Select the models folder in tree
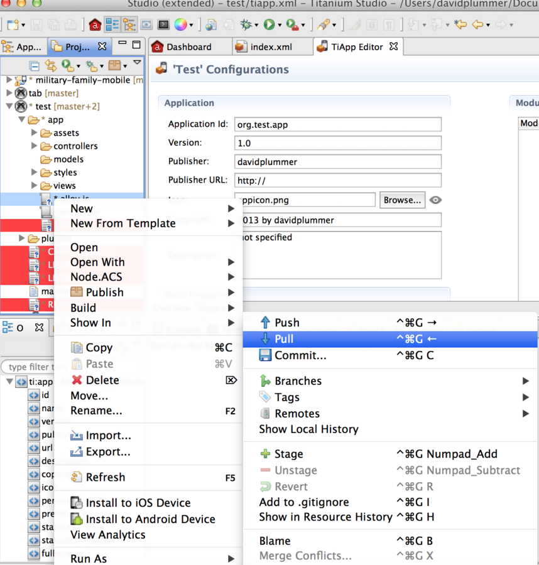Viewport: 539px width, 565px height. (x=62, y=159)
